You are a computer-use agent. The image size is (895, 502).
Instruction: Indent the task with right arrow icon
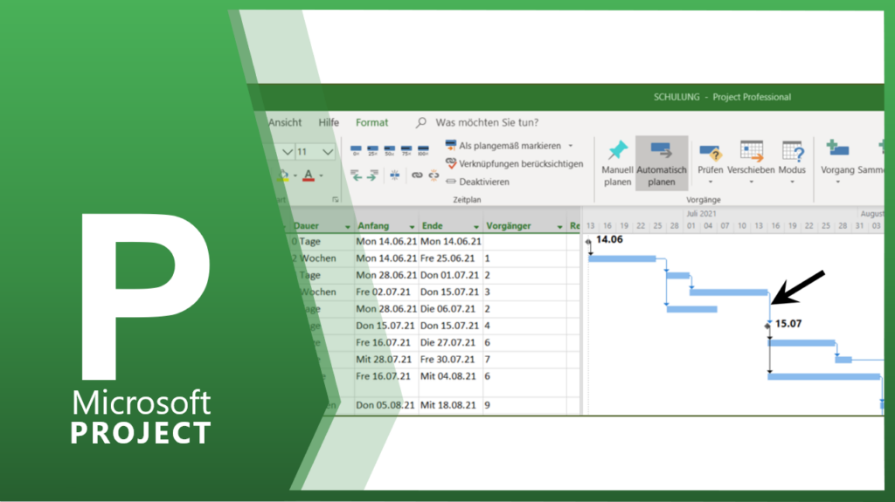[372, 175]
